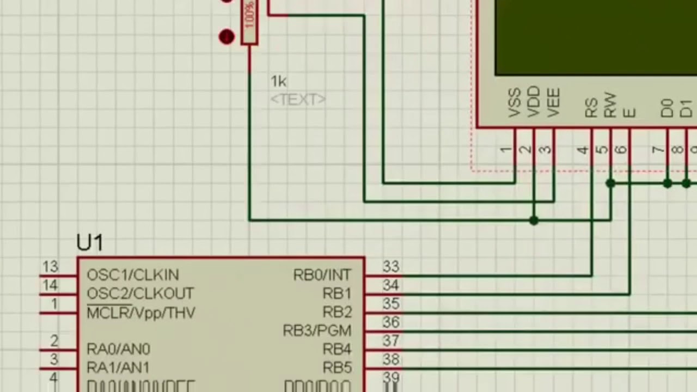The image size is (697, 392).
Task: Click the RB5 pin label
Action: point(337,367)
